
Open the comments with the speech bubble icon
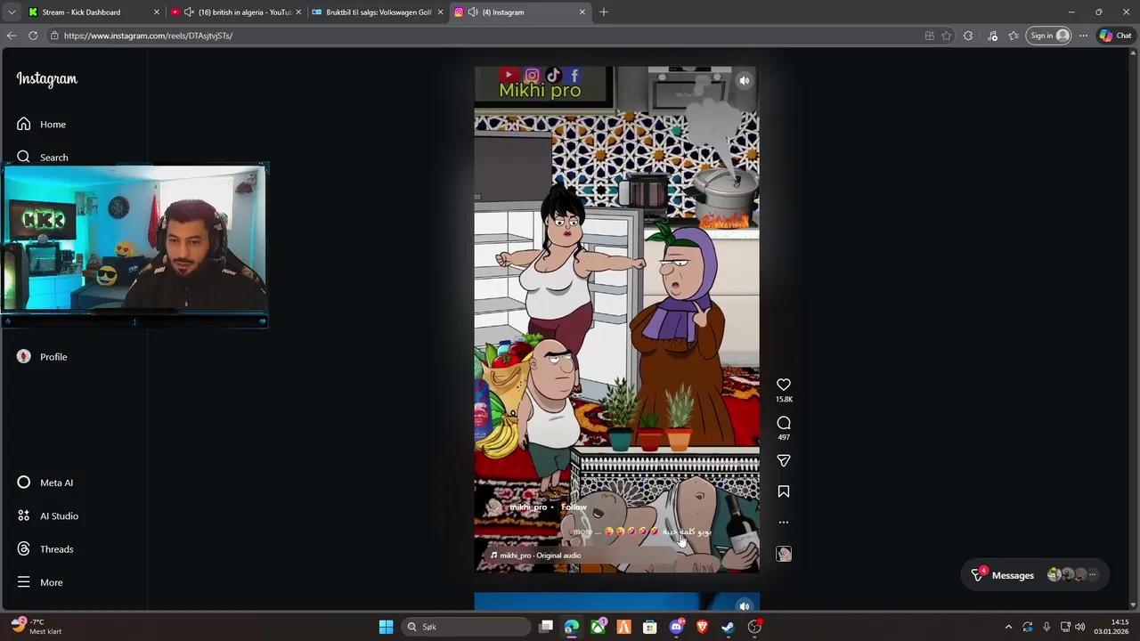(x=784, y=422)
